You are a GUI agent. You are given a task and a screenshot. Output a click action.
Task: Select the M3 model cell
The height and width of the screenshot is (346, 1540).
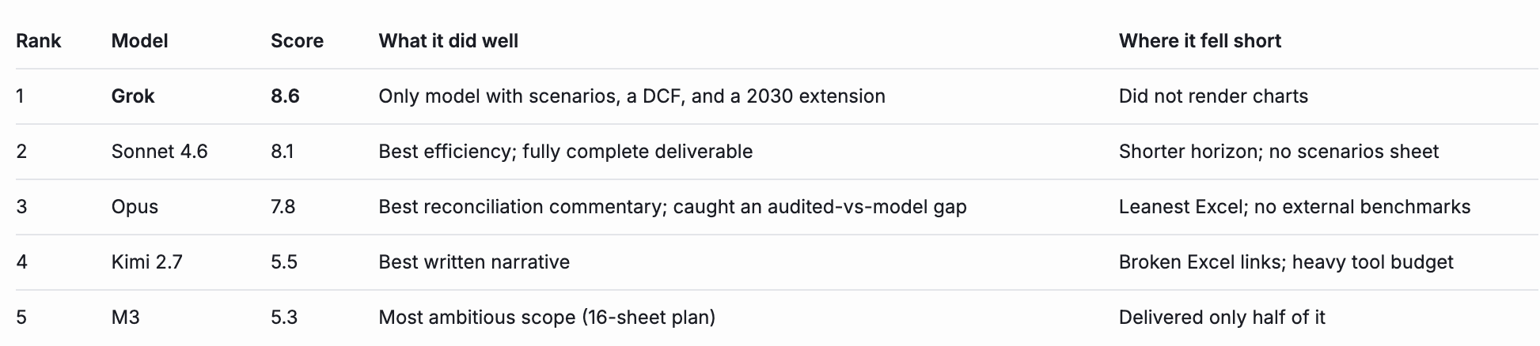pyautogui.click(x=125, y=318)
